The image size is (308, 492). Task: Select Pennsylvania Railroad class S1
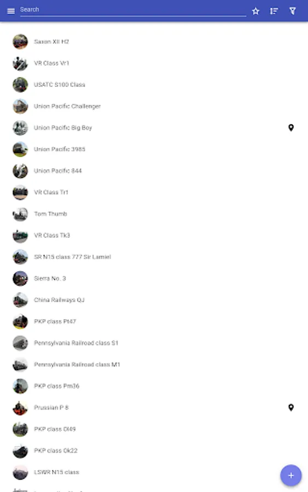154,343
